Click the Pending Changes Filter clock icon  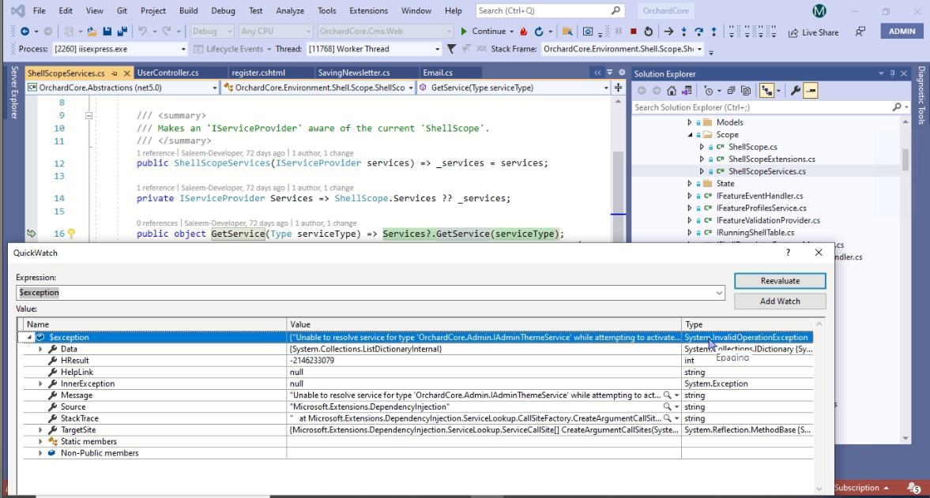click(708, 91)
